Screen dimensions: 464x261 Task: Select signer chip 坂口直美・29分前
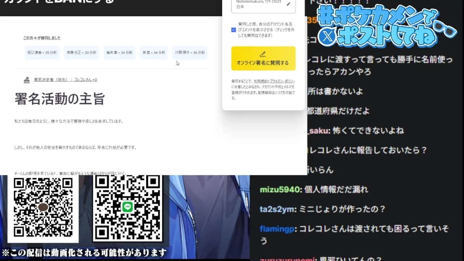point(42,53)
